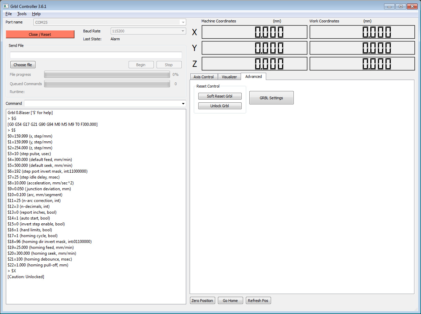The image size is (421, 314).
Task: Open the Help menu
Action: coord(36,14)
